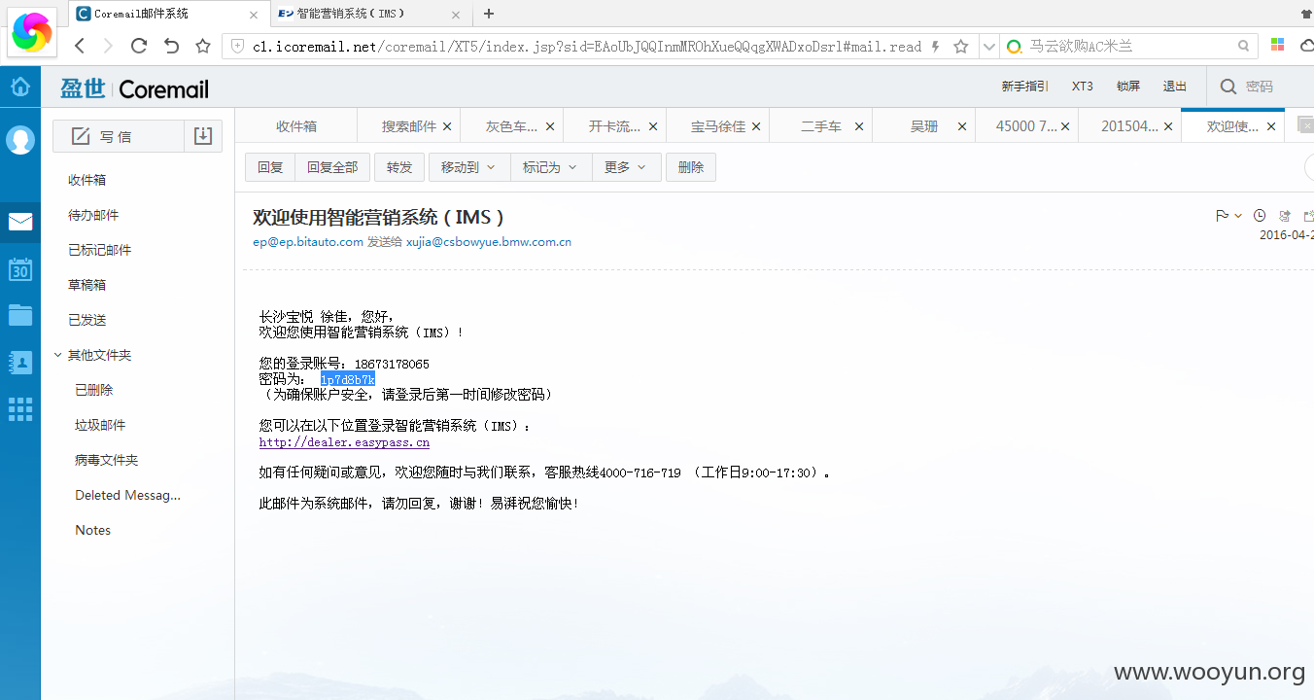Expand the flag dropdown arrow on message
Viewport: 1314px width, 700px height.
pos(1238,216)
